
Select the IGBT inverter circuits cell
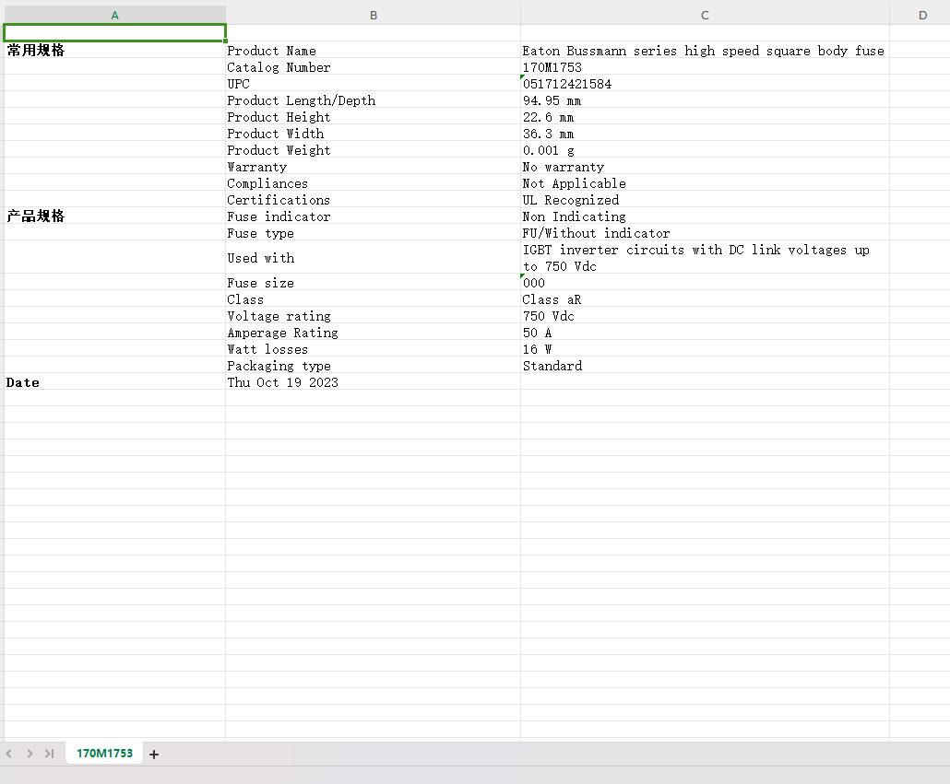click(705, 258)
